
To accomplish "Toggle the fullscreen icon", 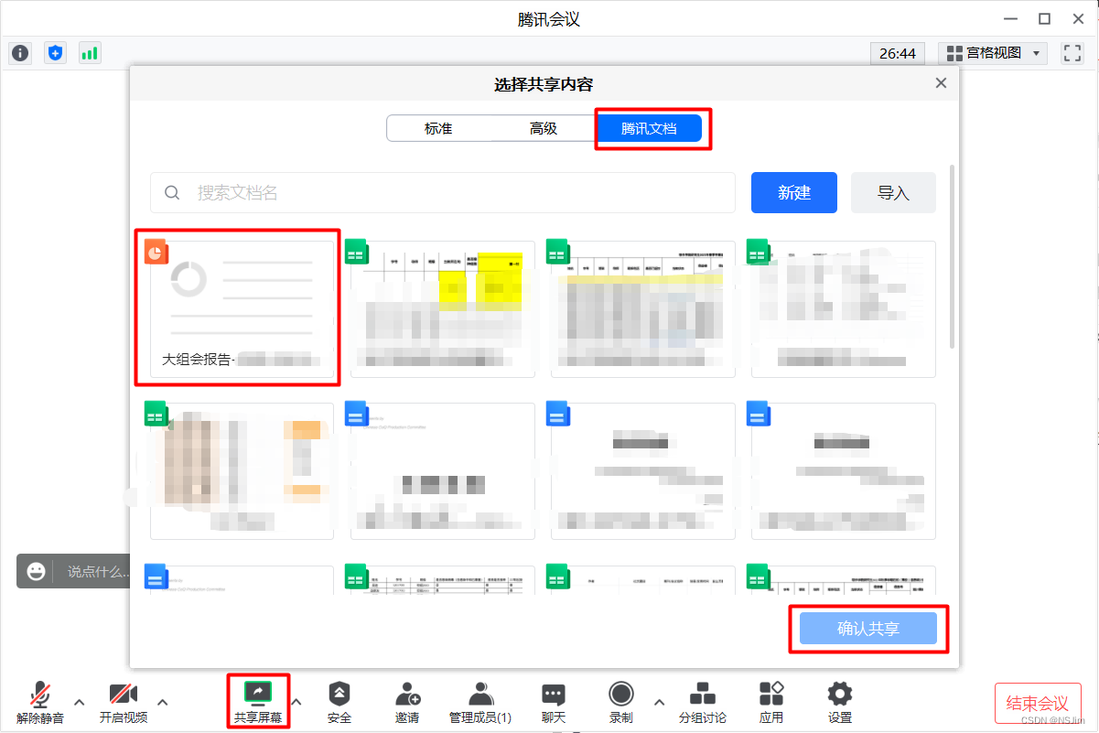I will pyautogui.click(x=1072, y=53).
